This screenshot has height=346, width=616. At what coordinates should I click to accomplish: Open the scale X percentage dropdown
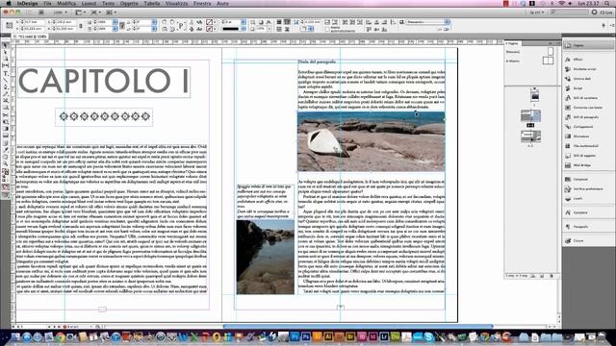(x=115, y=22)
